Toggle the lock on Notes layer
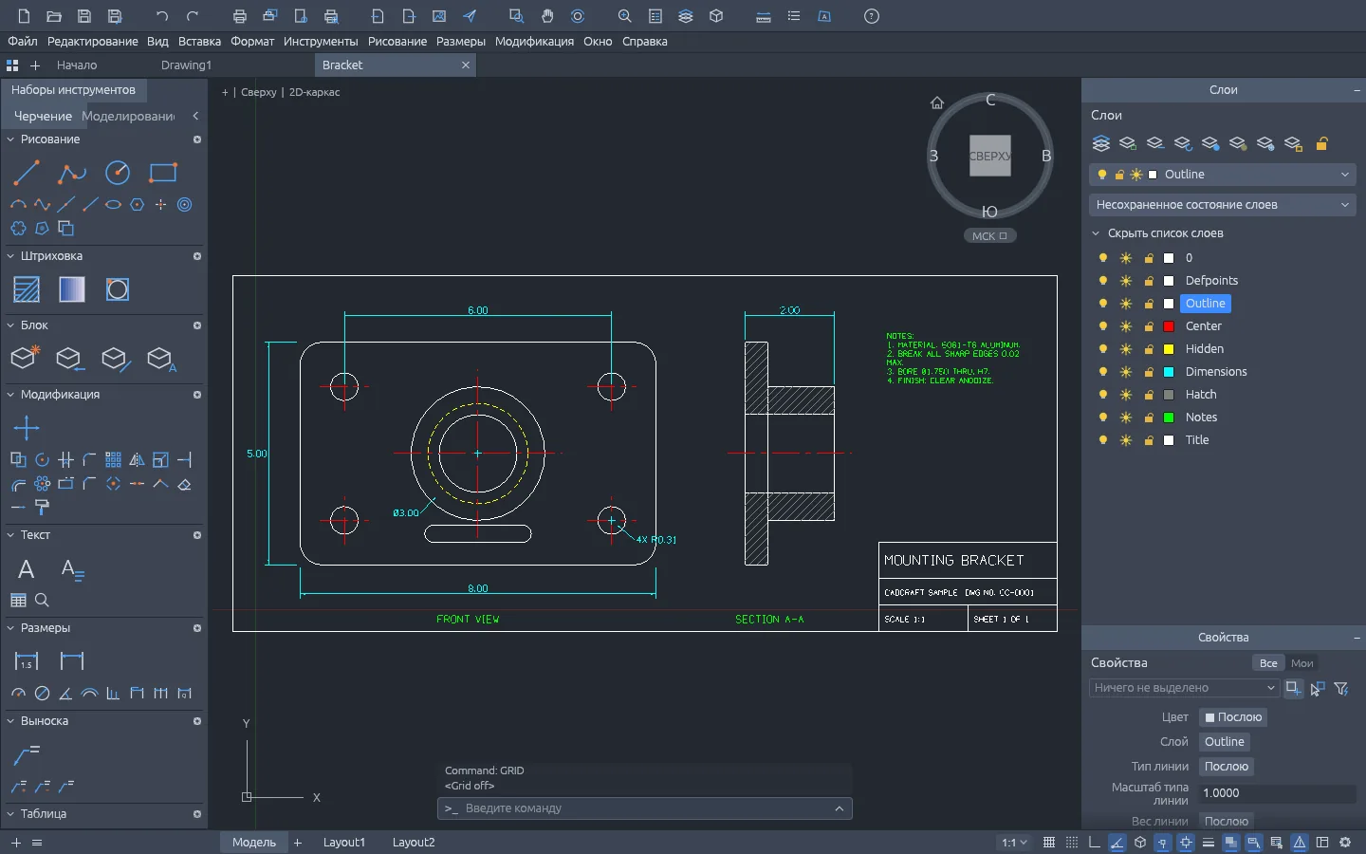Viewport: 1366px width, 854px height. [x=1149, y=418]
